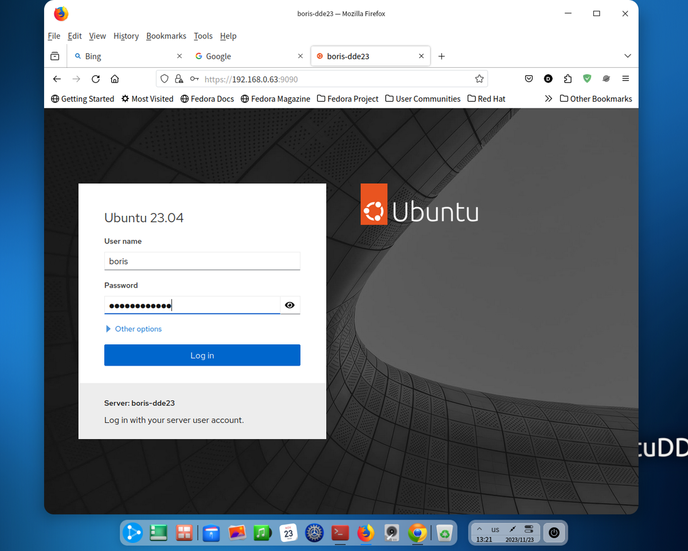Open the History menu

[x=126, y=36]
